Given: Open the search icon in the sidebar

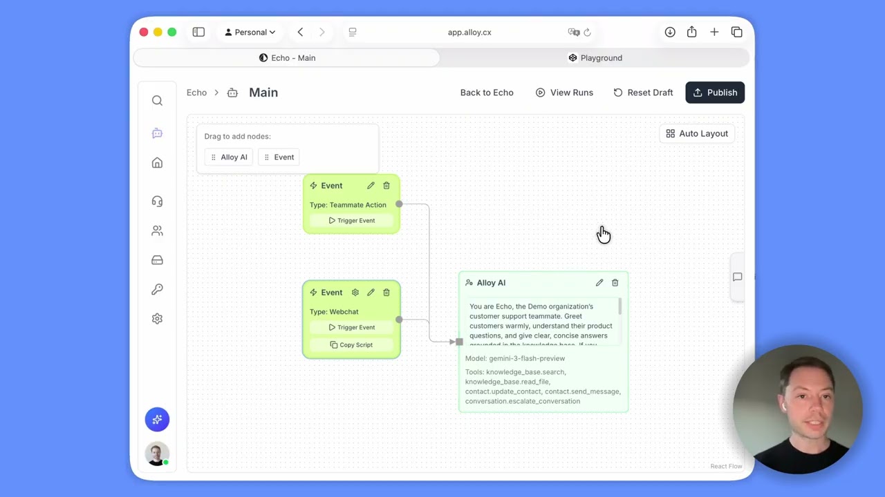Looking at the screenshot, I should [157, 101].
